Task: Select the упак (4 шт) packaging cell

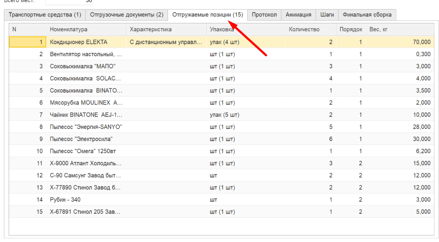Action: [246, 42]
